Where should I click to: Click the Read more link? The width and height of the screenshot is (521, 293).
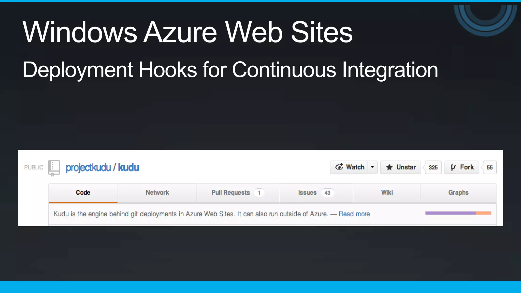[354, 214]
